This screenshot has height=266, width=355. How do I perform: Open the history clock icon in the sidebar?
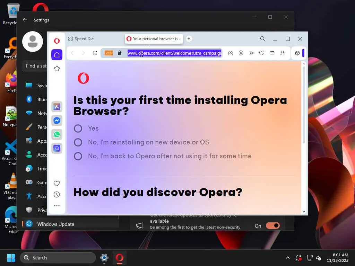(x=57, y=195)
